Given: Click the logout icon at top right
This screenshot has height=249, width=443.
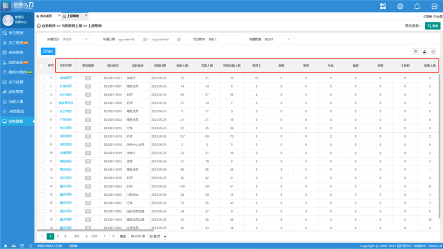Looking at the screenshot, I should coord(434,7).
